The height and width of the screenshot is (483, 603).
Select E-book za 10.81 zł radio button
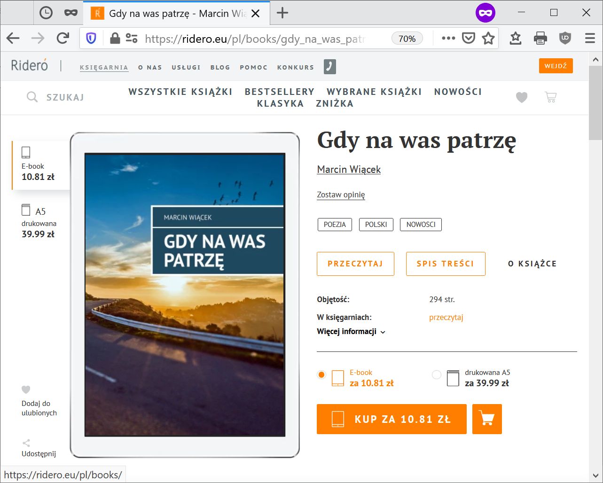point(321,374)
